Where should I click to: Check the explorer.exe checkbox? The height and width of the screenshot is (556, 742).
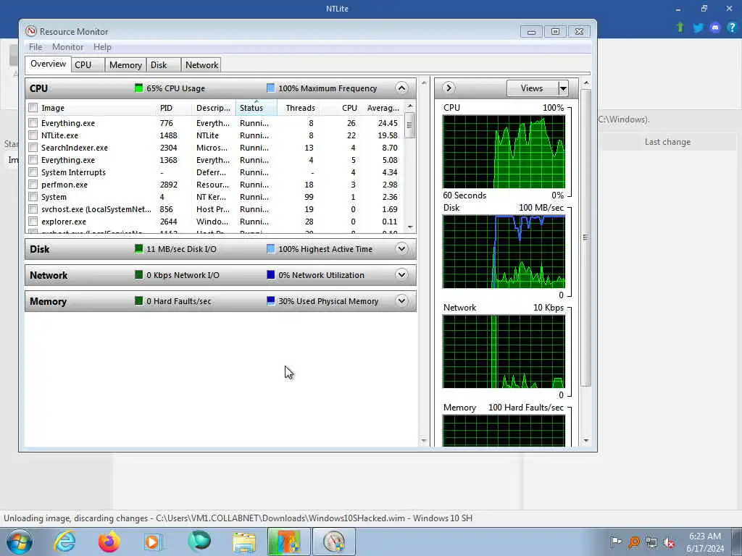[x=33, y=222]
